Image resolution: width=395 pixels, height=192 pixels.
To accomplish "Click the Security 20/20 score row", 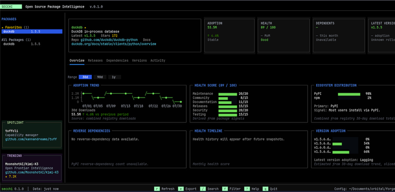I will [220, 110].
